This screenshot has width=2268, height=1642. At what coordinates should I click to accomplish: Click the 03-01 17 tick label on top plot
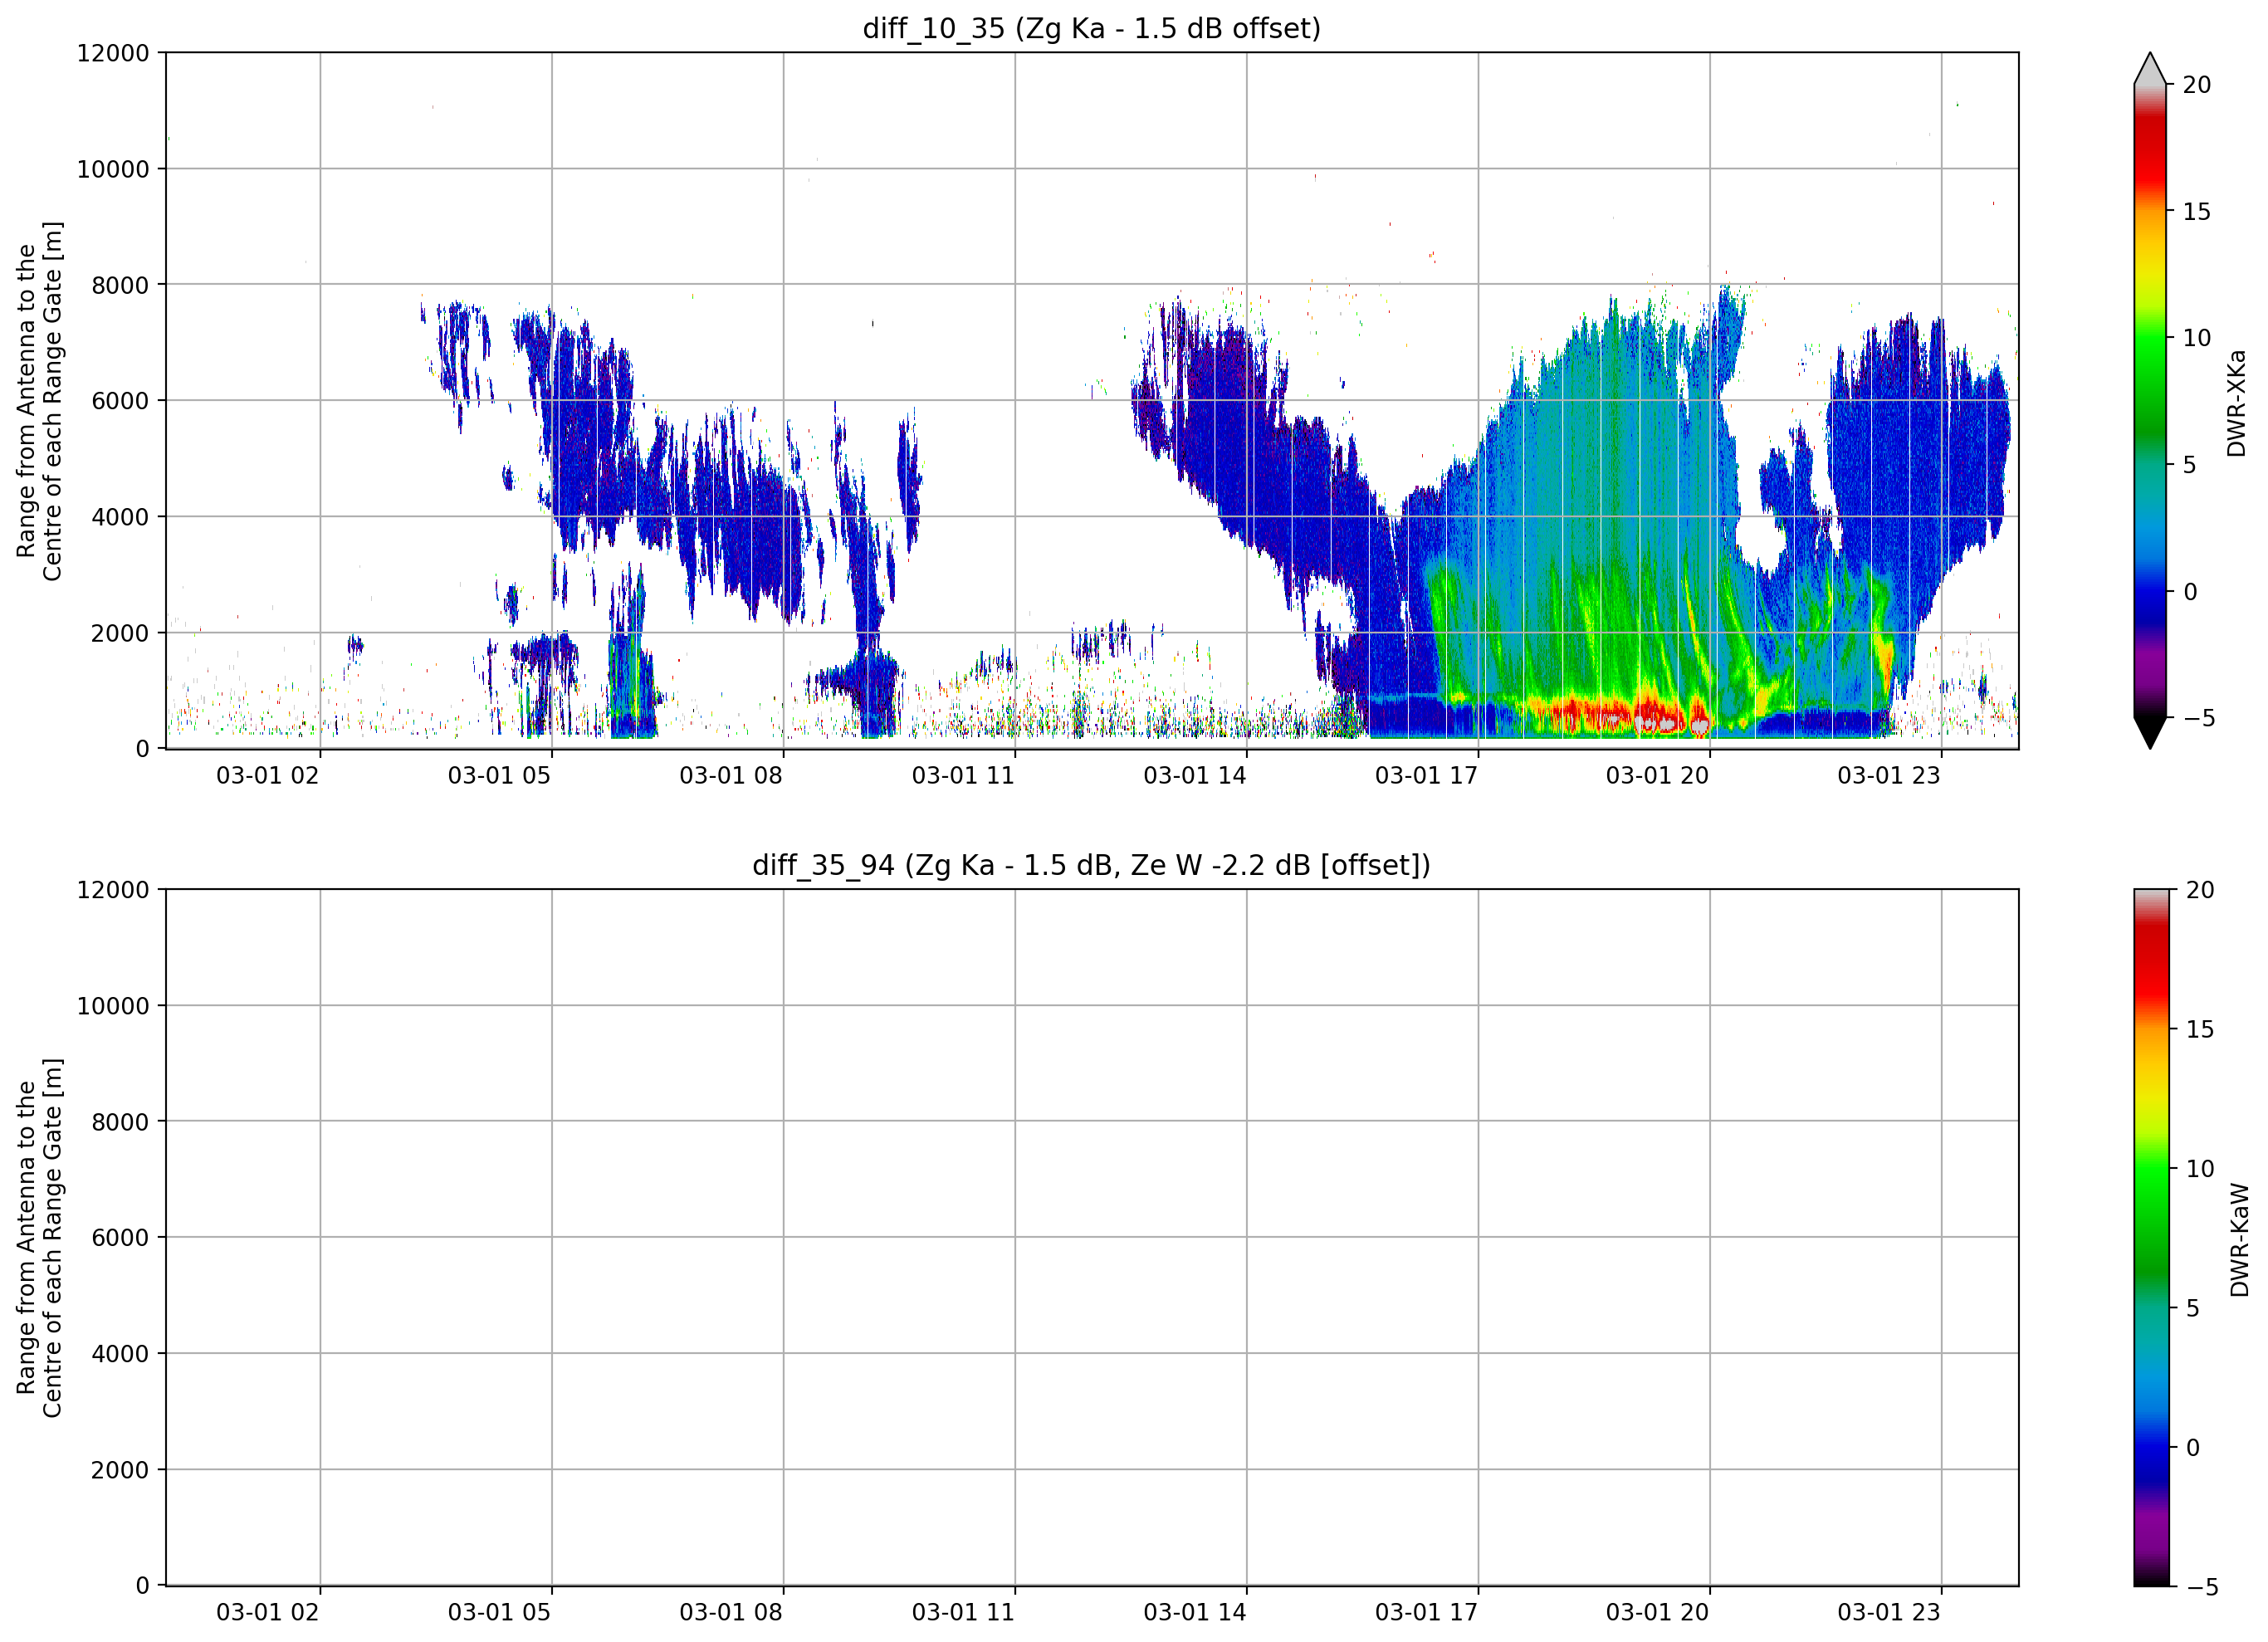1426,775
